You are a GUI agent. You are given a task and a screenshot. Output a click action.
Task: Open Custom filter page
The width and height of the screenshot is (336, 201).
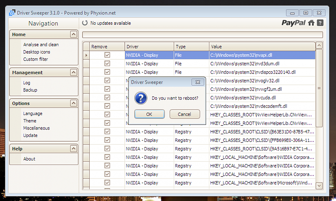tap(35, 59)
